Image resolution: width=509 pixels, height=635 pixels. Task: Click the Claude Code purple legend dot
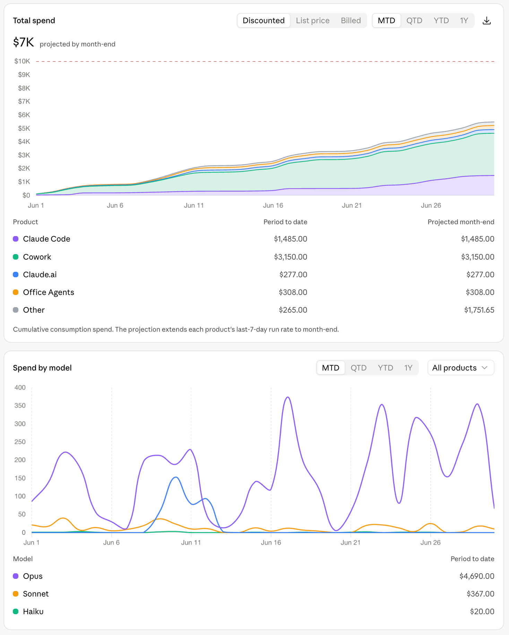(x=16, y=239)
